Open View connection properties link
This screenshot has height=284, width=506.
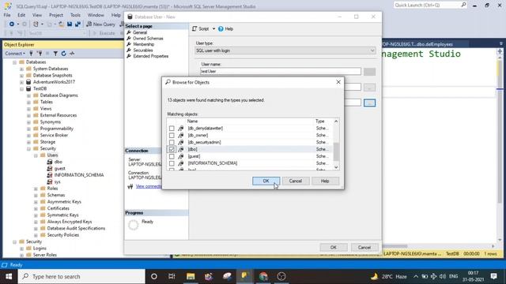149,186
